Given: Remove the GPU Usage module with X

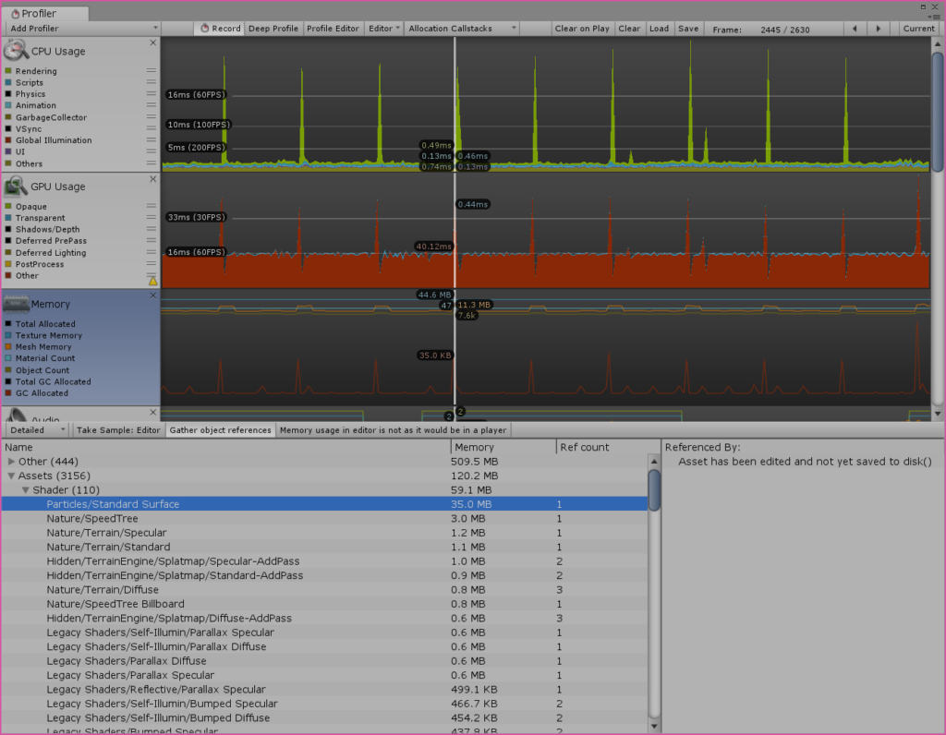Looking at the screenshot, I should coord(153,178).
